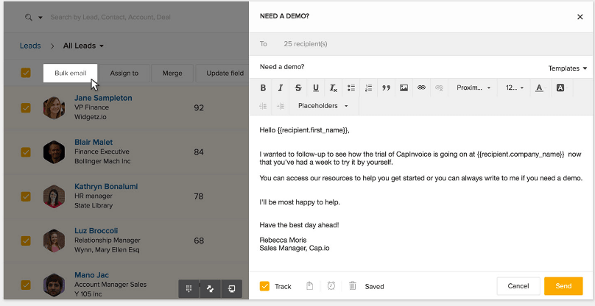Uncheck the Track checkbox
This screenshot has height=306, width=595.
click(264, 286)
